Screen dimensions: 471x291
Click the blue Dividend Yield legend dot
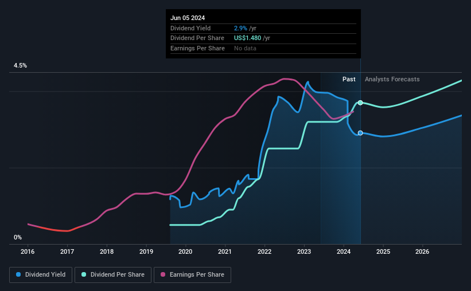(18, 274)
